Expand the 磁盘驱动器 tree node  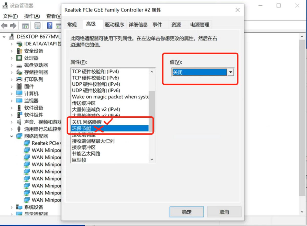click(x=12, y=65)
